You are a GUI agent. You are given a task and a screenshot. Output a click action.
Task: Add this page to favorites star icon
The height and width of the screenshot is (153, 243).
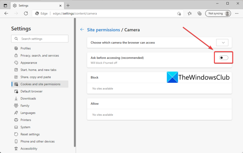[x=179, y=14]
